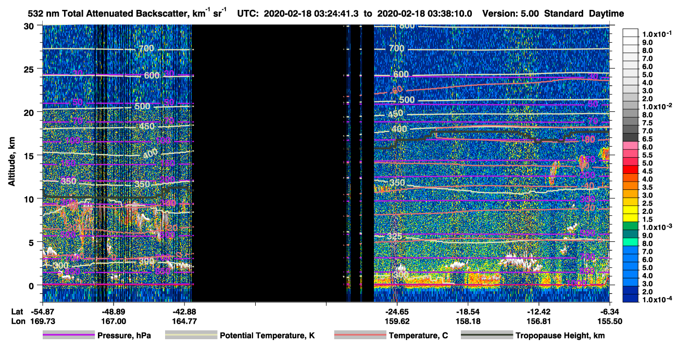677x347 pixels.
Task: Click longitude value '164.77'
Action: (x=184, y=321)
